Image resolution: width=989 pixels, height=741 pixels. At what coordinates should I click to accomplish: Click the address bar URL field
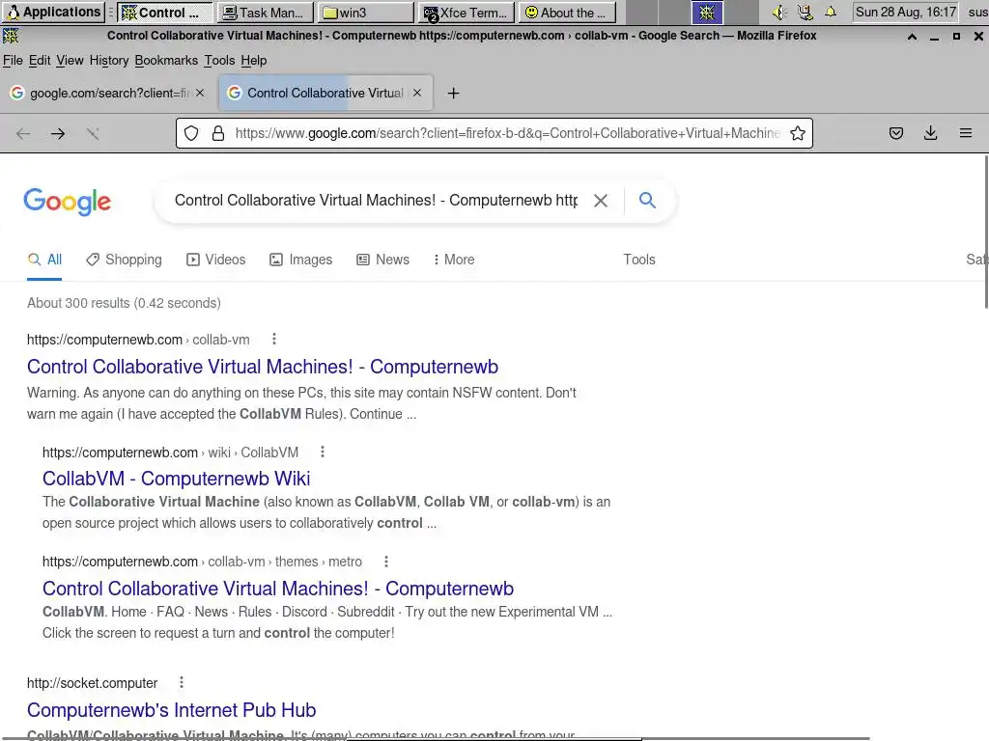(508, 133)
